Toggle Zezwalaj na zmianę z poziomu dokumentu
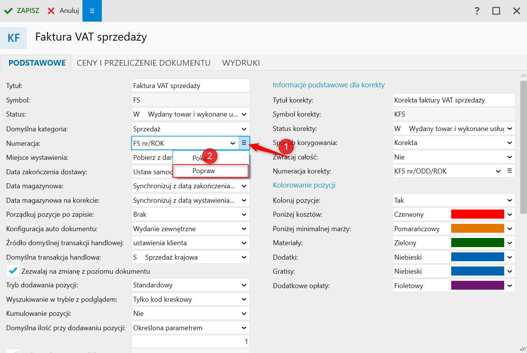 tap(13, 271)
